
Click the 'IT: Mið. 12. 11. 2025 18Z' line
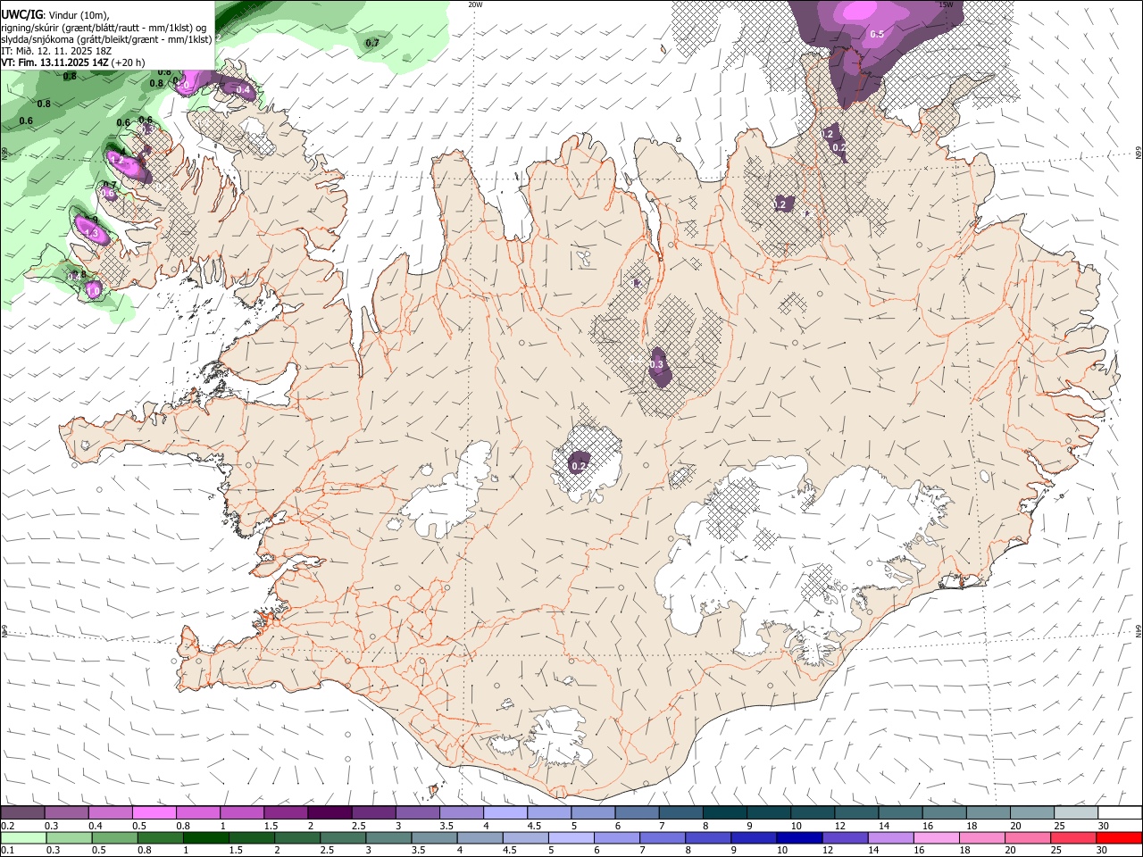coord(56,51)
